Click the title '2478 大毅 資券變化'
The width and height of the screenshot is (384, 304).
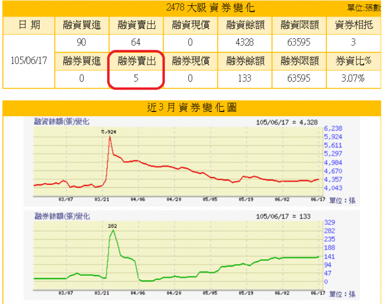coord(210,7)
